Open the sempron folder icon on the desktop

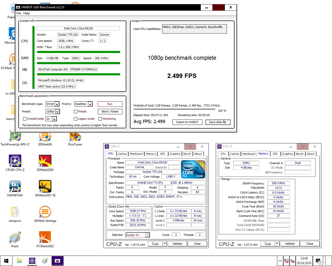pyautogui.click(x=15, y=214)
